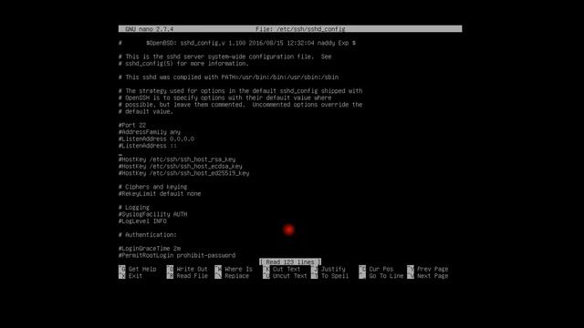Click the Justify shortcut label
584x328 pixels.
tap(333, 269)
